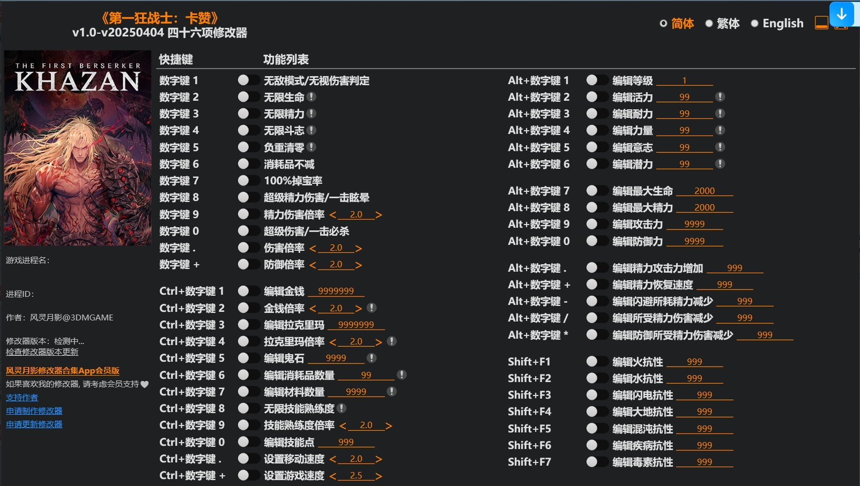Viewport: 860px width, 486px height.
Task: Decrease 拉克里玛倍率 with left arrow
Action: coord(333,342)
